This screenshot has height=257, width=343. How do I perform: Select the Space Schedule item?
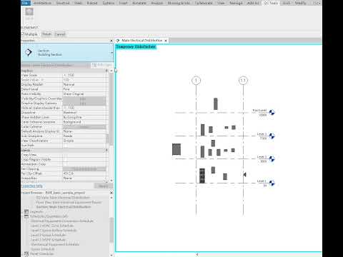pos(43,249)
